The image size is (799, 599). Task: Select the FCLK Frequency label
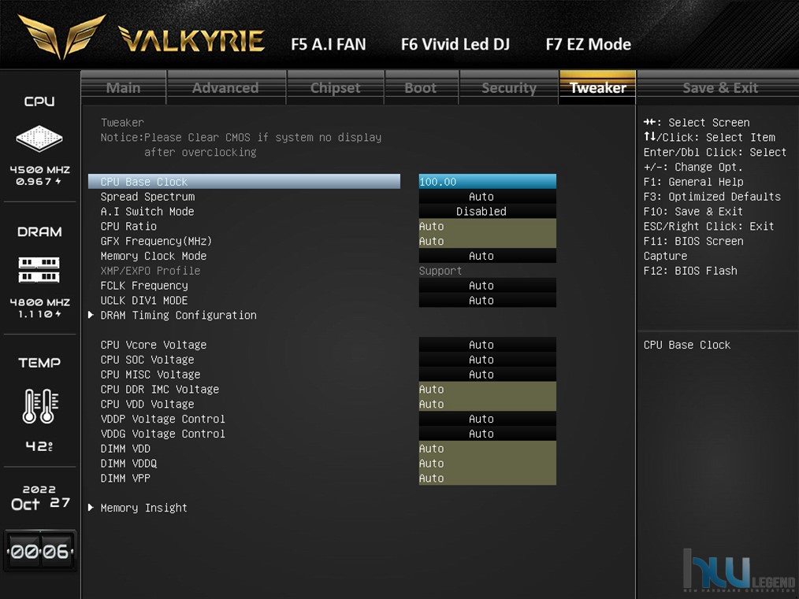coord(144,286)
